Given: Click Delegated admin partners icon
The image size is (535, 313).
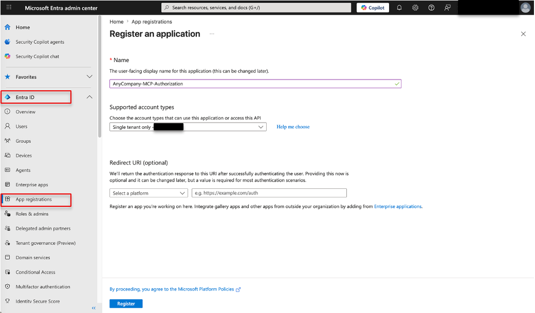Looking at the screenshot, I should click(x=8, y=228).
